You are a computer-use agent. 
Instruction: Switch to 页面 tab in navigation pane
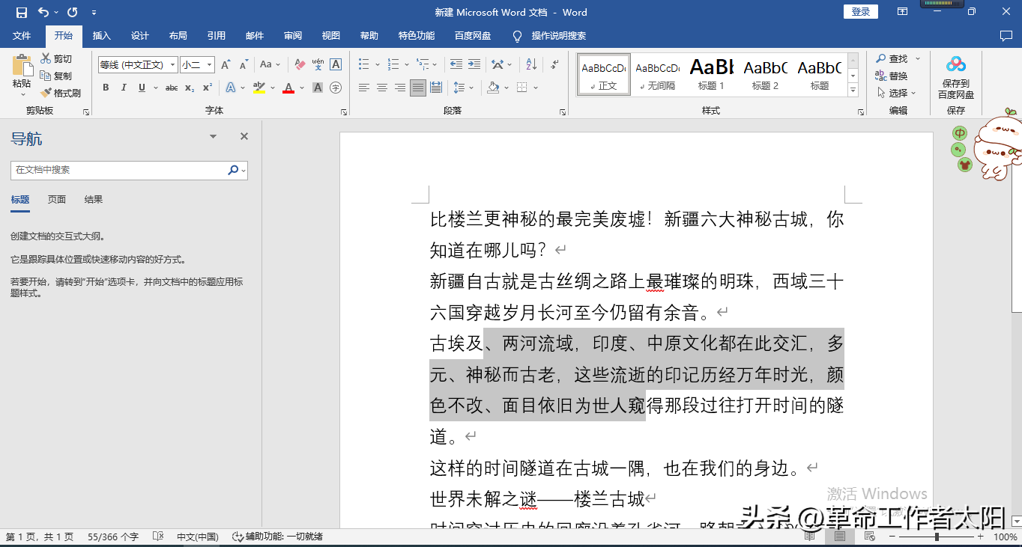pos(57,199)
